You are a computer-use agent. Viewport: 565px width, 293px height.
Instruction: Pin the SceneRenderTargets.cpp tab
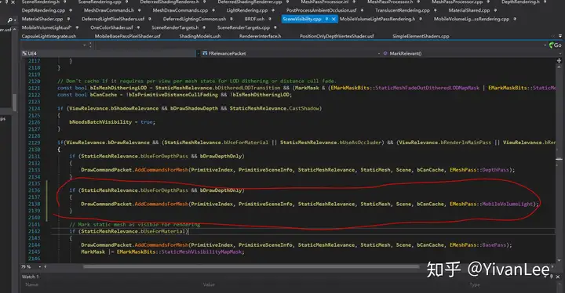[275, 27]
